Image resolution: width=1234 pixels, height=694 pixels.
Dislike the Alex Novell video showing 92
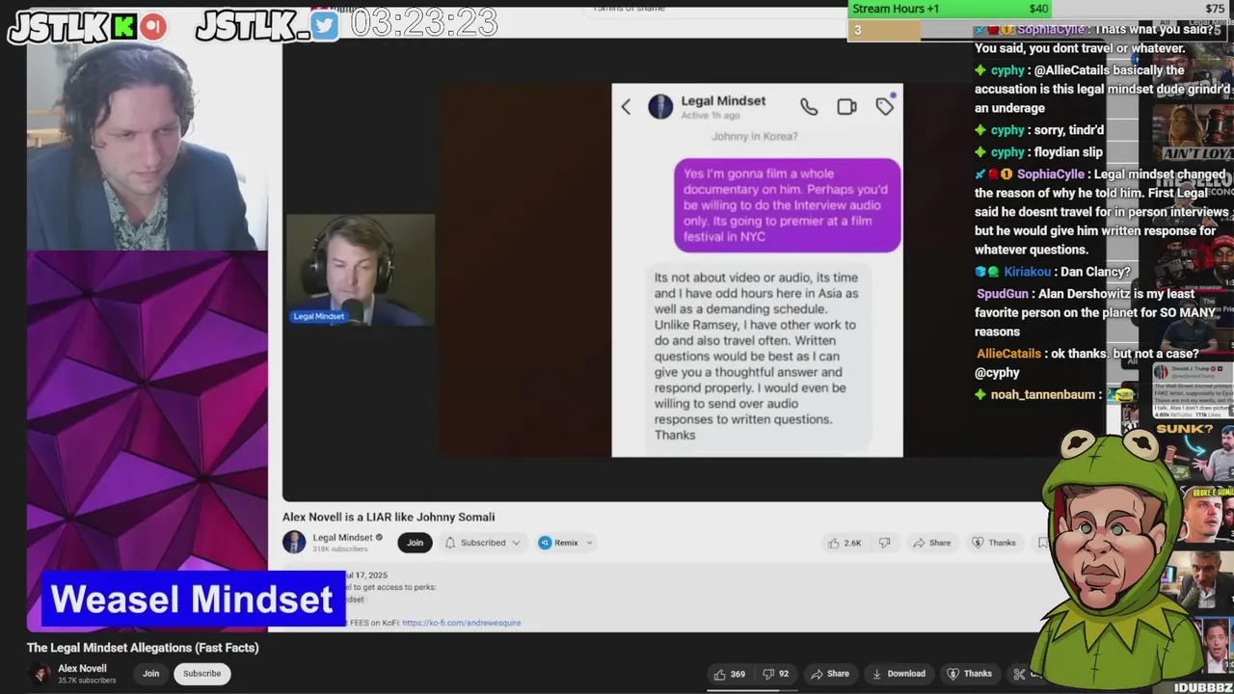777,674
